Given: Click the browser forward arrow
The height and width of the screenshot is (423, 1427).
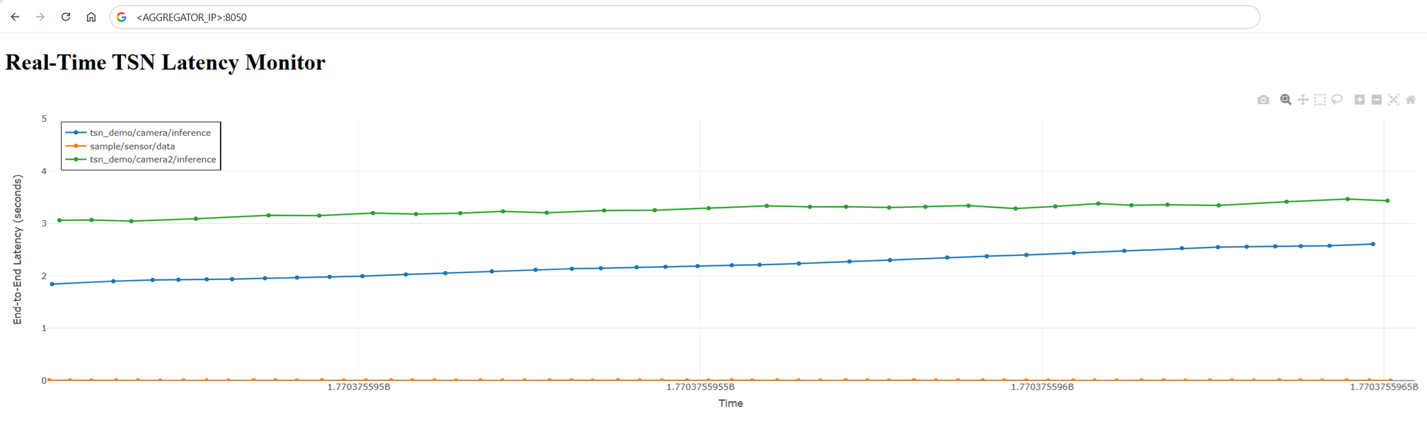Looking at the screenshot, I should [40, 17].
